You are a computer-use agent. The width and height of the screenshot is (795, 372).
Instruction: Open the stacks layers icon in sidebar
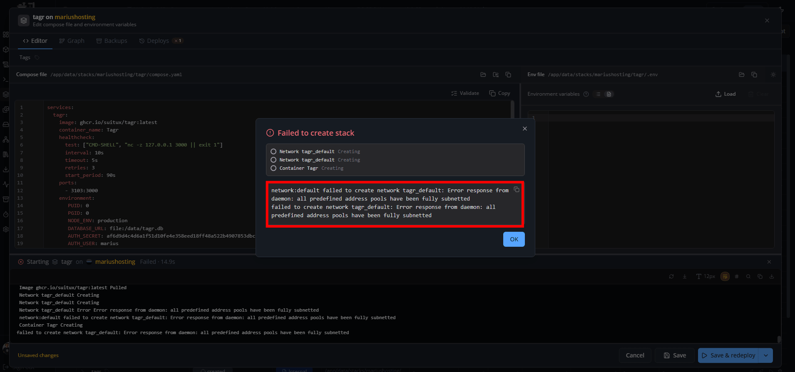click(5, 94)
